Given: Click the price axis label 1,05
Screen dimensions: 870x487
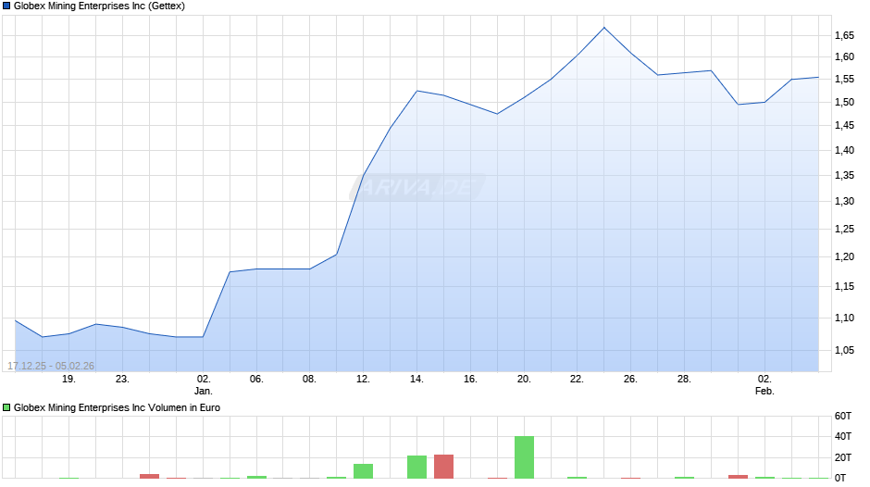Looking at the screenshot, I should click(844, 350).
